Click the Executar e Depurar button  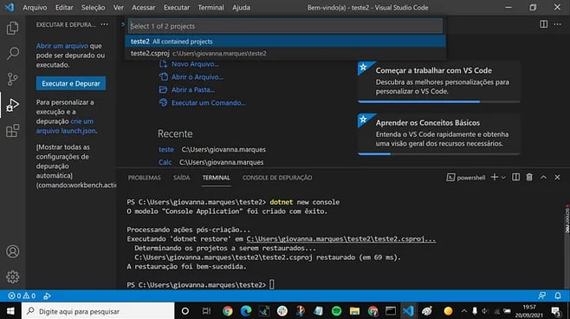[71, 83]
